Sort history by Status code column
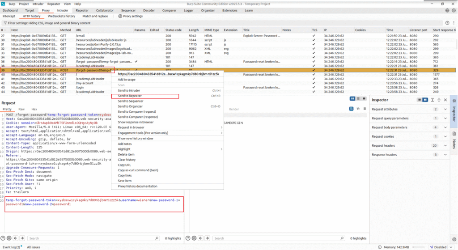Viewport: 458px width, 250px height. [174, 30]
